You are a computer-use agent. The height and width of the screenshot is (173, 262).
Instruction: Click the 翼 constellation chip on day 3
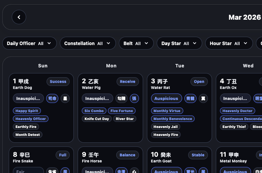(203, 98)
